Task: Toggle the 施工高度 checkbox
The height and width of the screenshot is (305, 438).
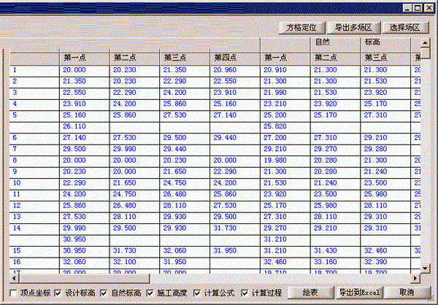Action: (x=150, y=293)
